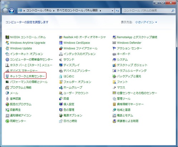Image resolution: width=178 pixels, height=147 pixels.
Task: Open the 個人設定 link
Action: [69, 104]
